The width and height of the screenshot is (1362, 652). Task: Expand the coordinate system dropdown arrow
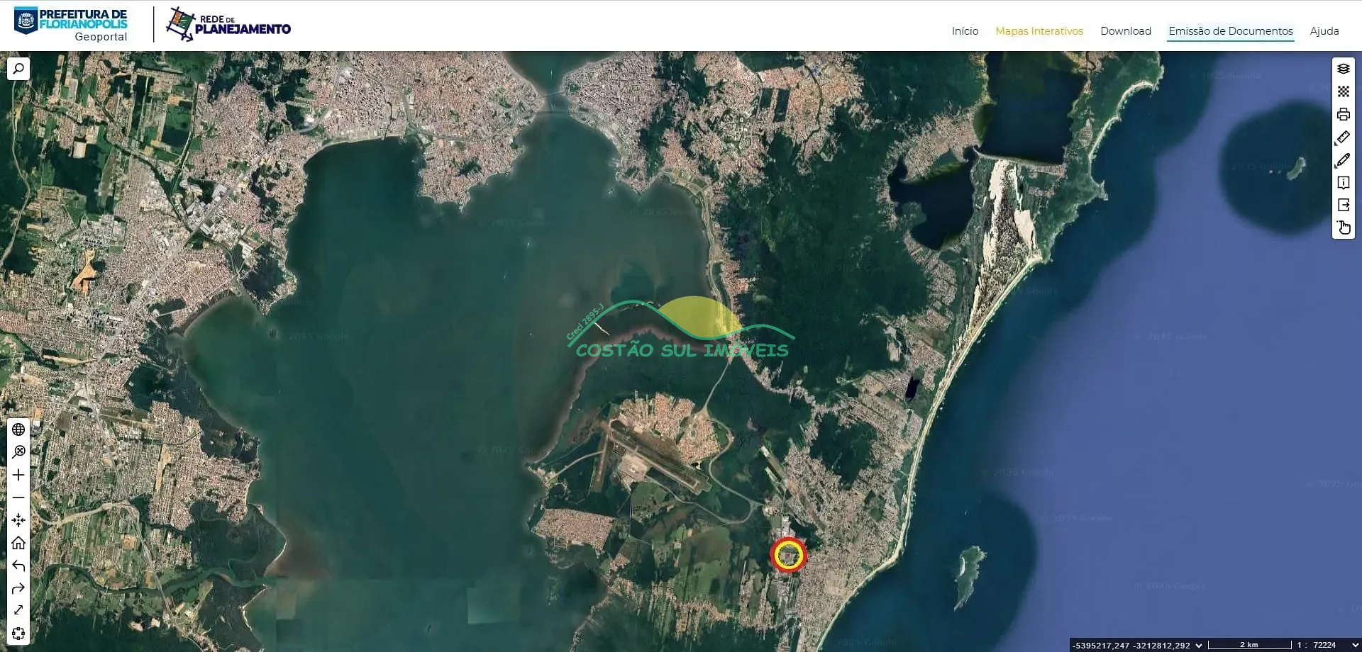pyautogui.click(x=1199, y=645)
